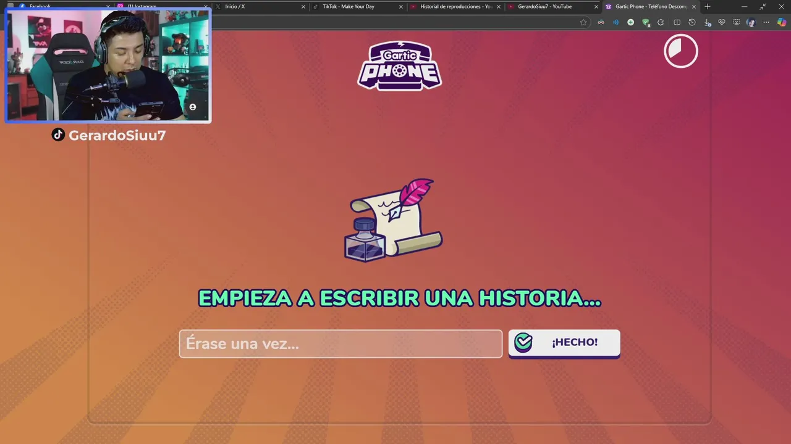Viewport: 791px width, 444px height.
Task: Click the TikTok logo beside GerardoSiuu7
Action: click(x=58, y=135)
